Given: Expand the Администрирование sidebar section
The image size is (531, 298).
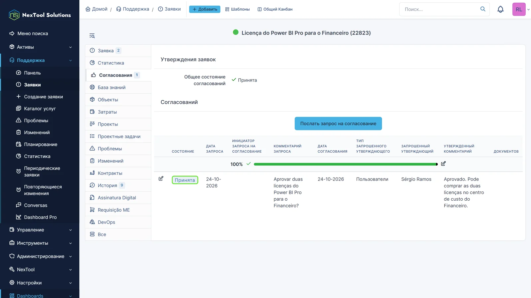Looking at the screenshot, I should (x=40, y=256).
